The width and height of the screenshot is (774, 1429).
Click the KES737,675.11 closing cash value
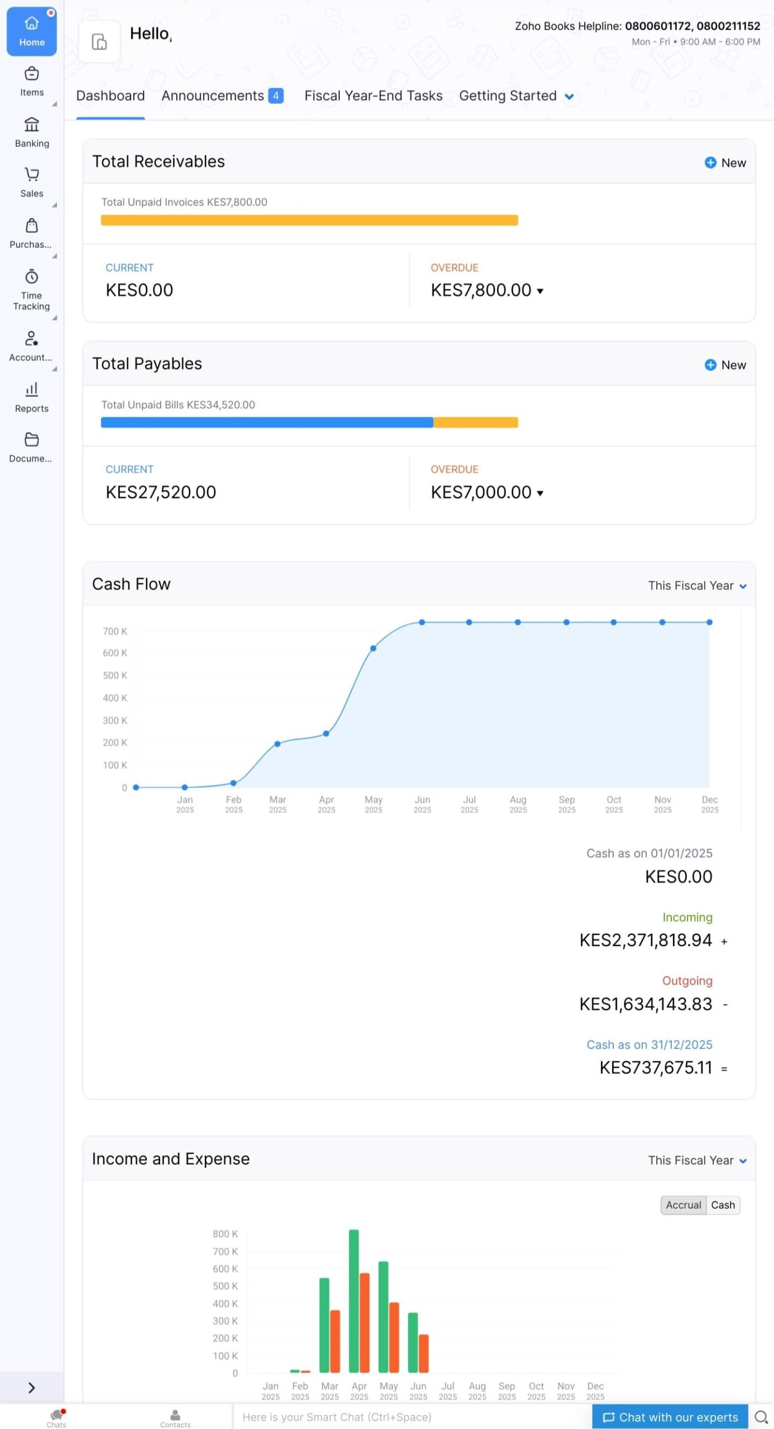(x=656, y=1068)
